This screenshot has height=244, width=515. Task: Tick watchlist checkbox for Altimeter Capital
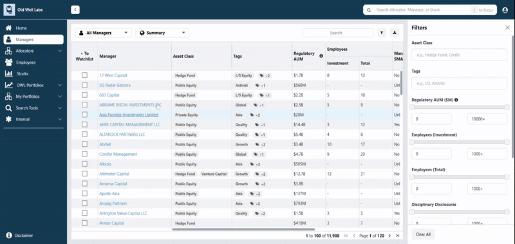(85, 174)
